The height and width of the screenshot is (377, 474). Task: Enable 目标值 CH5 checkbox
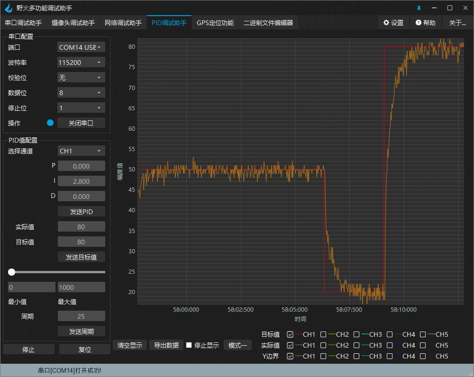423,334
